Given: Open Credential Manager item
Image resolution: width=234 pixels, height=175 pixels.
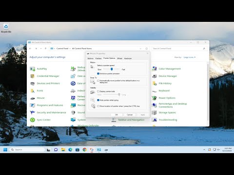Looking at the screenshot, I should pos(45,76).
